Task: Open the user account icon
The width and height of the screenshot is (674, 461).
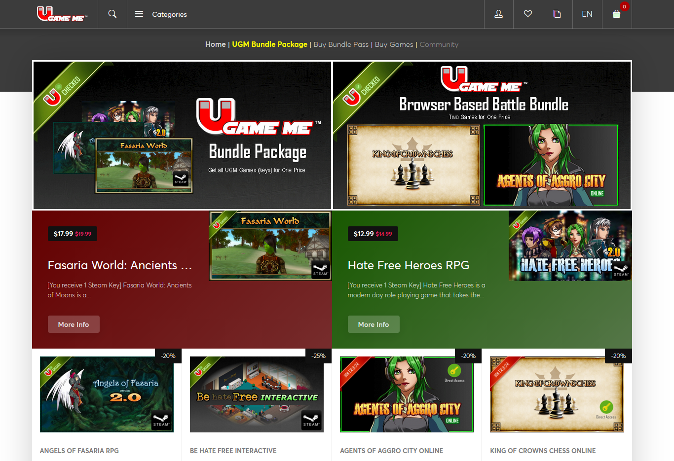Action: (x=498, y=14)
